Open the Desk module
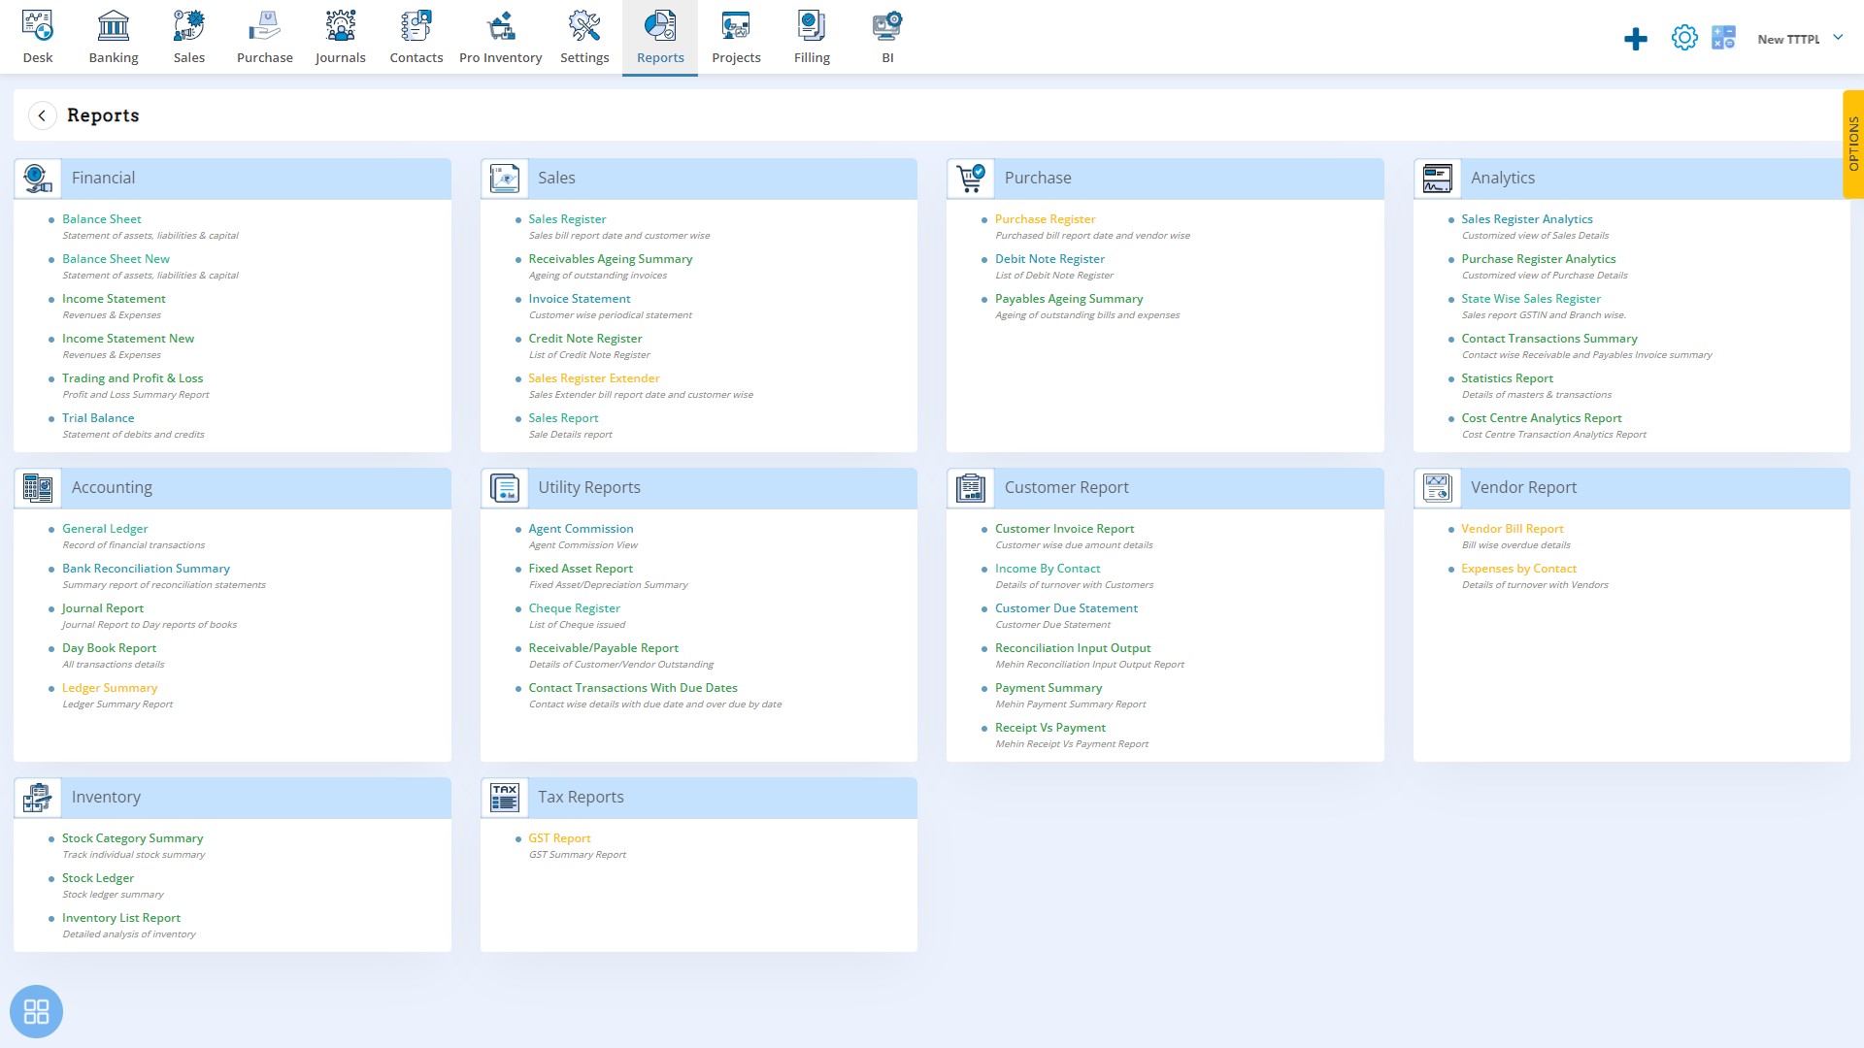1864x1048 pixels. click(x=37, y=36)
